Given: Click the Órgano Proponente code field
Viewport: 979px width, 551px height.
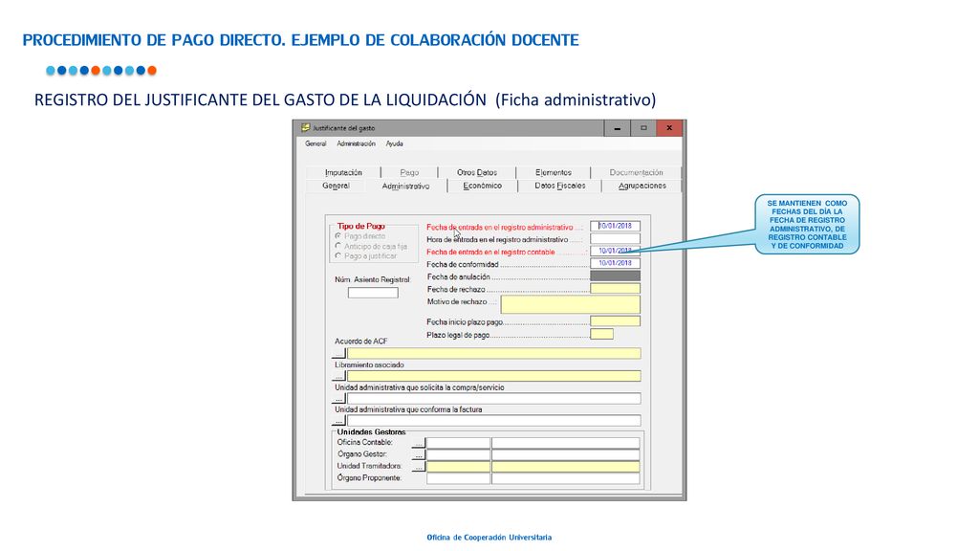Looking at the screenshot, I should coord(458,478).
